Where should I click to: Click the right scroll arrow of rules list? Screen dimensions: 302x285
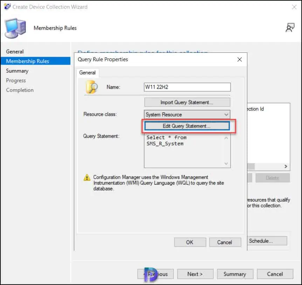[x=286, y=166]
